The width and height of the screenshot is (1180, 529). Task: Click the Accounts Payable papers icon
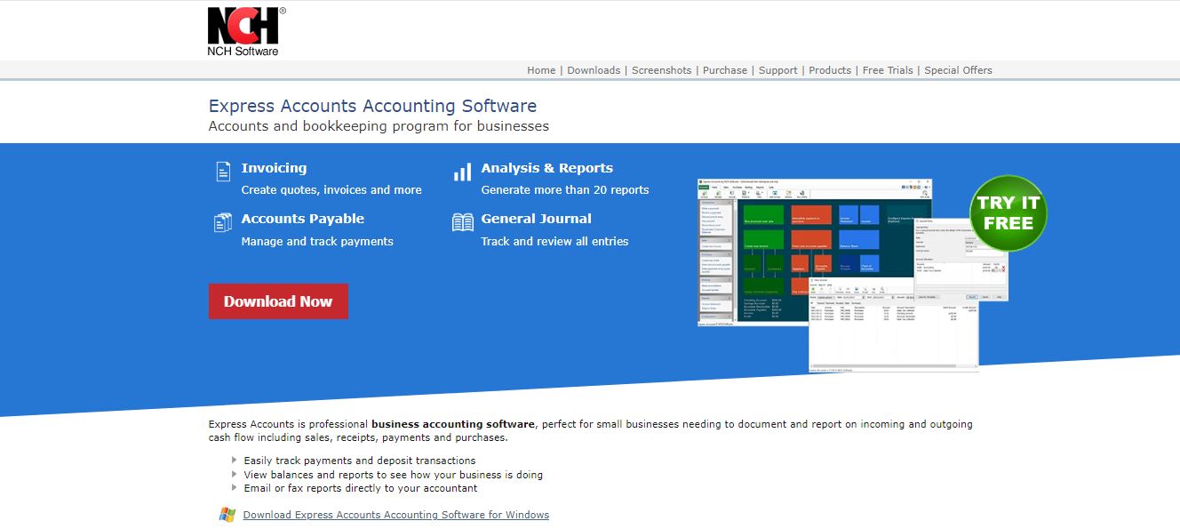(223, 222)
